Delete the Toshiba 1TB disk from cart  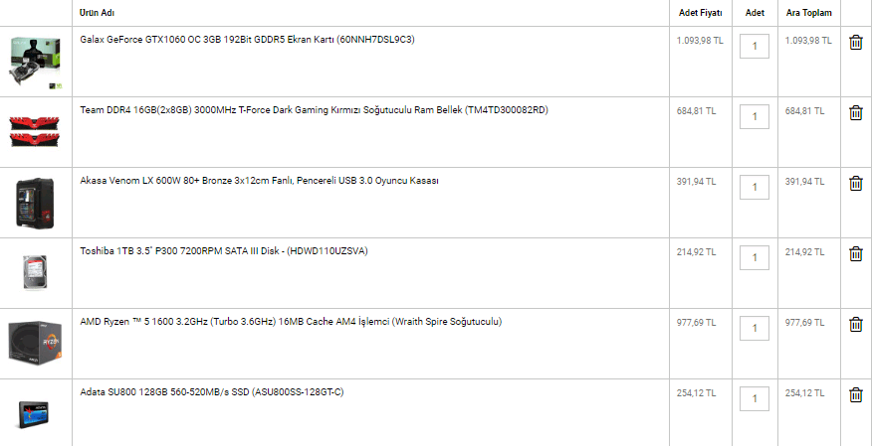pyautogui.click(x=856, y=254)
